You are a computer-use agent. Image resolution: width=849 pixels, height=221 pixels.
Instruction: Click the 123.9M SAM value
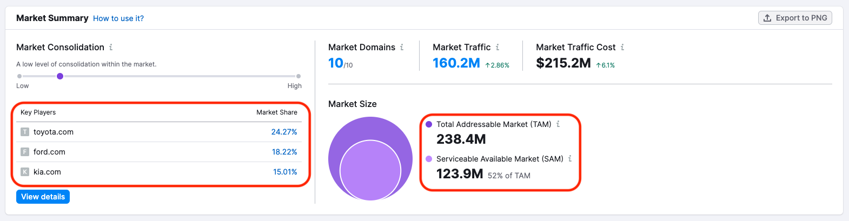[x=460, y=174]
